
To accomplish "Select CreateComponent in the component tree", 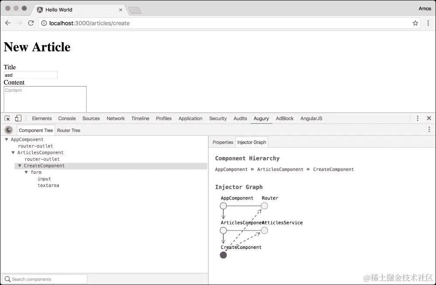I will [44, 166].
